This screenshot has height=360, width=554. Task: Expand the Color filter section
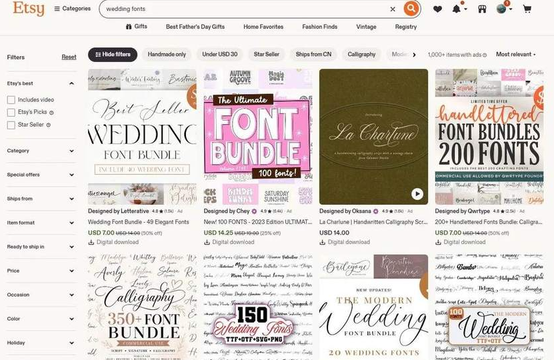click(x=41, y=319)
